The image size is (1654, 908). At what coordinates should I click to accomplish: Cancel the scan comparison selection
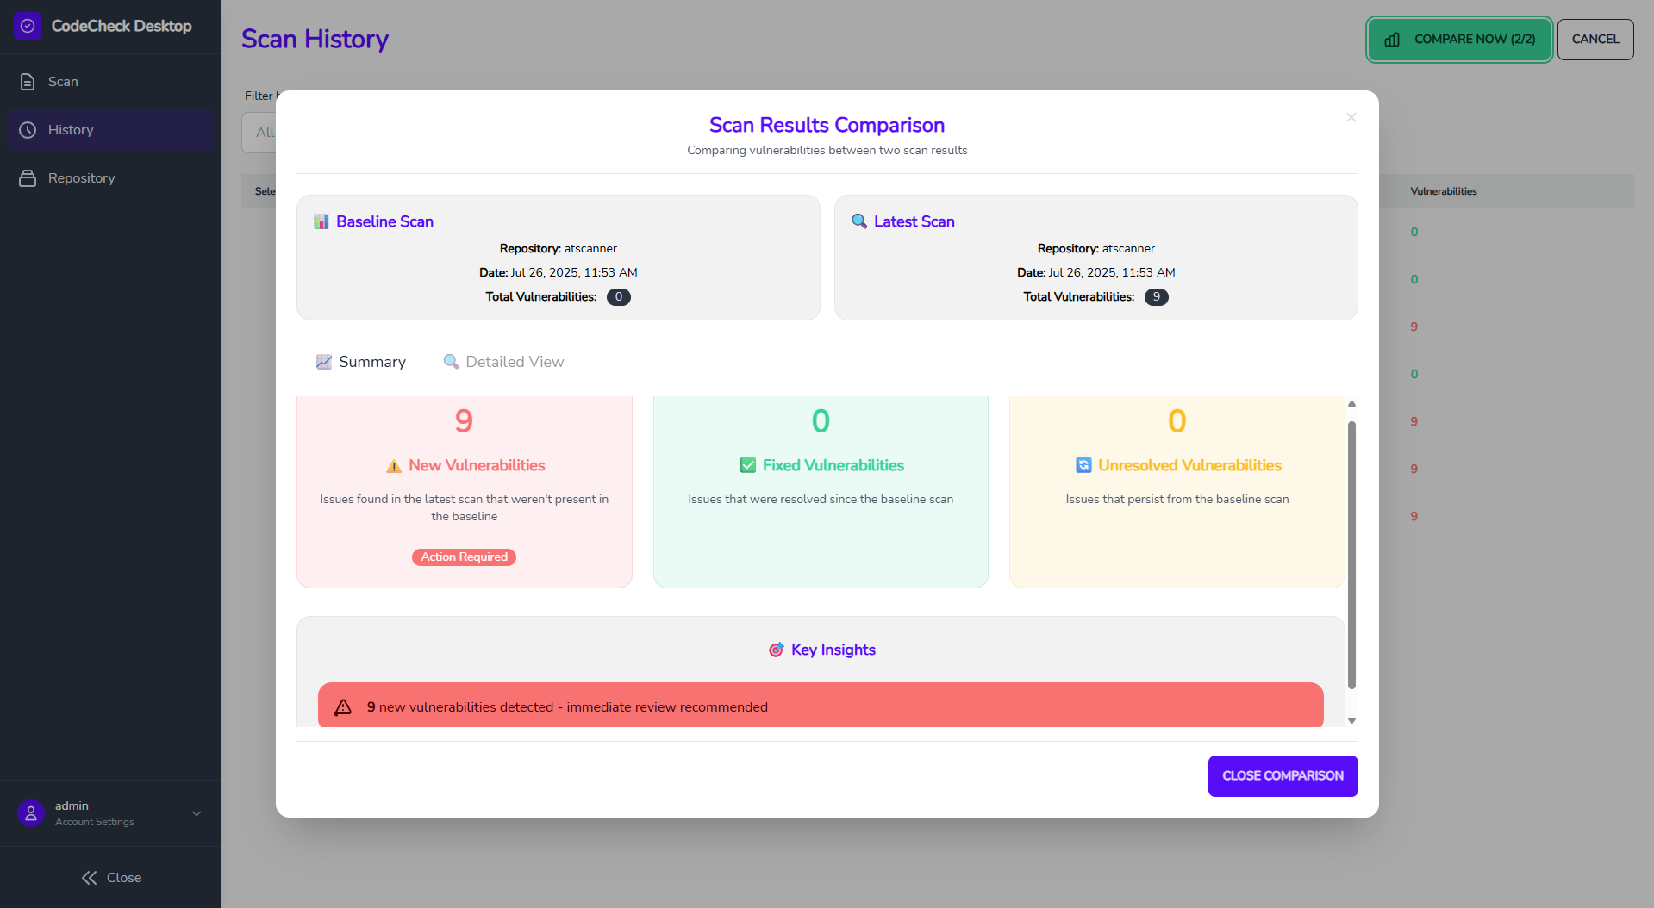1595,40
